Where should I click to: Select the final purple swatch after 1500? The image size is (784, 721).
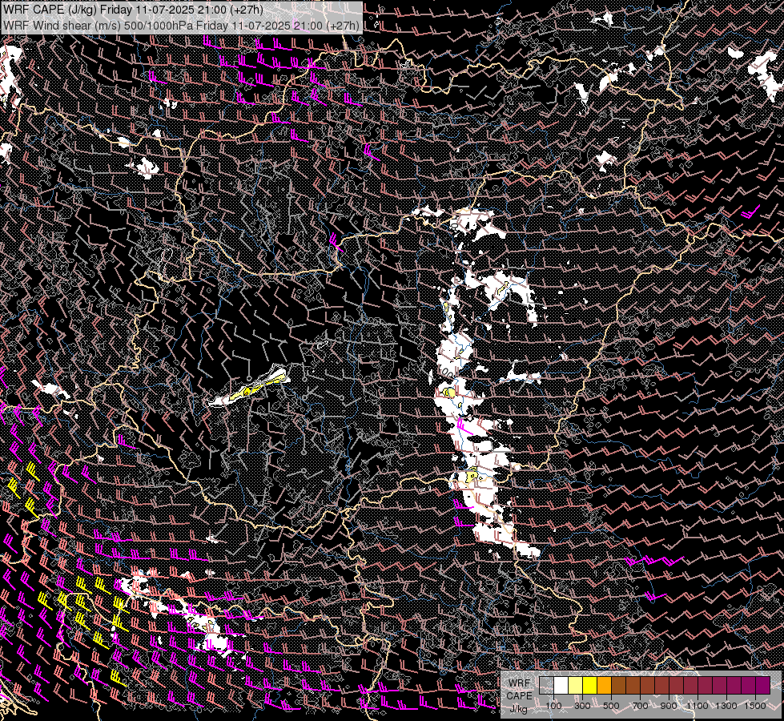click(762, 686)
